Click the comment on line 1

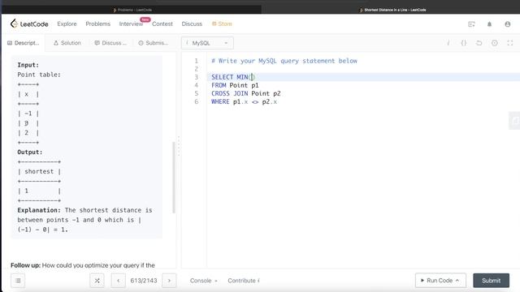pyautogui.click(x=284, y=61)
